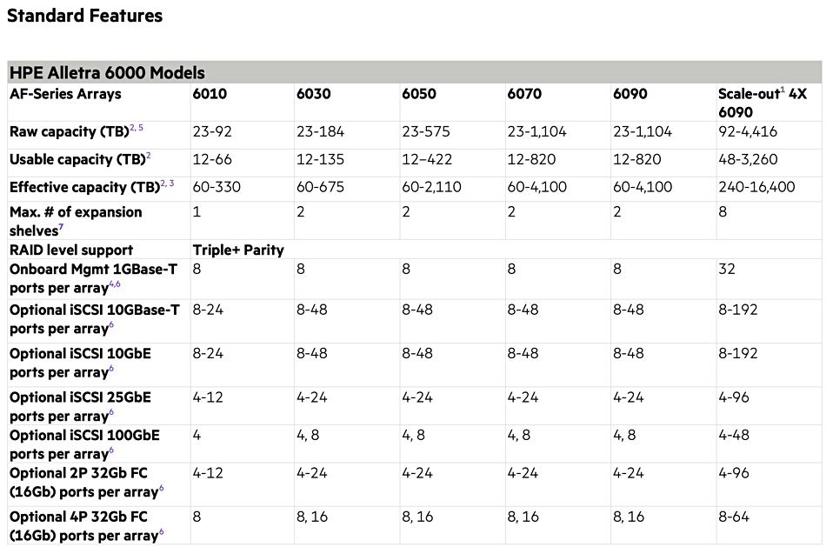Open footnote 2 beside Usable capacity (TB)
Viewport: 826px width, 547px height.
click(149, 156)
